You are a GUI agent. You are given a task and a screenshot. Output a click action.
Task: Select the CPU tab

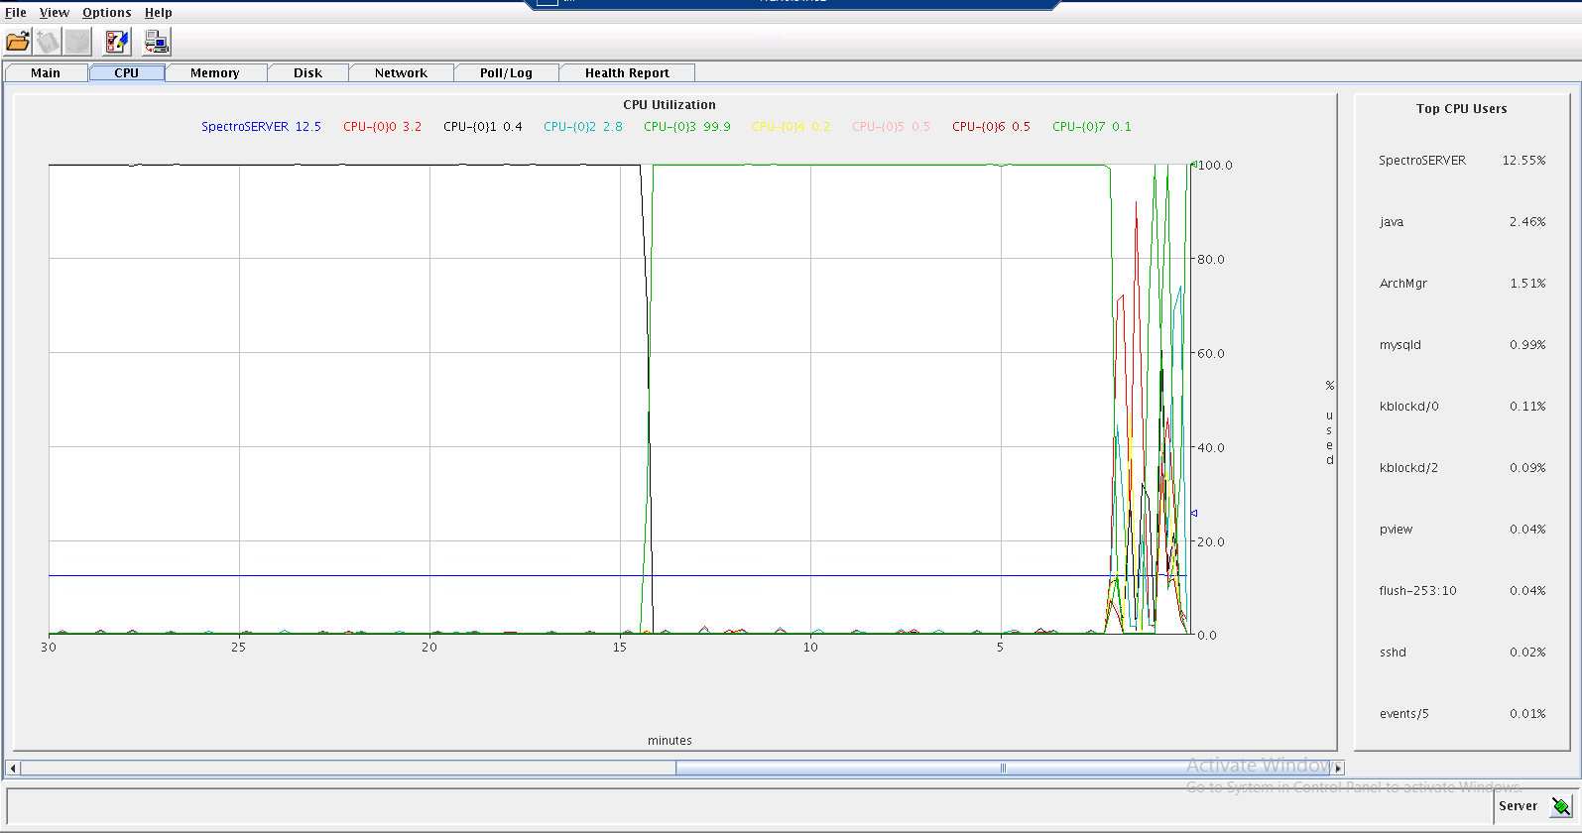(127, 73)
